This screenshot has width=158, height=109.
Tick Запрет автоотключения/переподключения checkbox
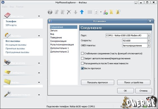pos(82,58)
